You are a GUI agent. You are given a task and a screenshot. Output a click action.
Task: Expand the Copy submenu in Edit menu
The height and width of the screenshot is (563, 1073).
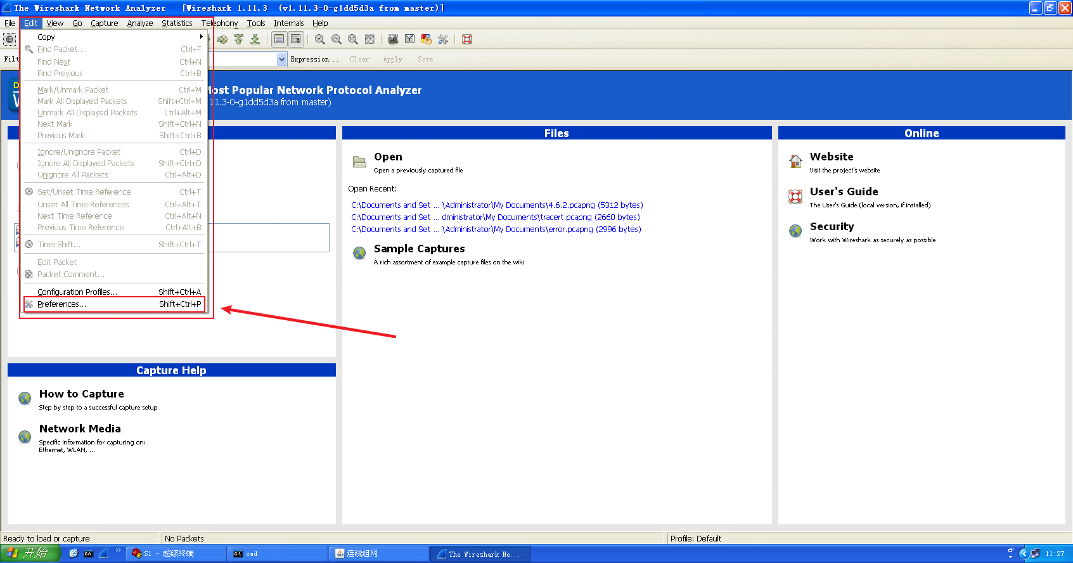coord(114,37)
